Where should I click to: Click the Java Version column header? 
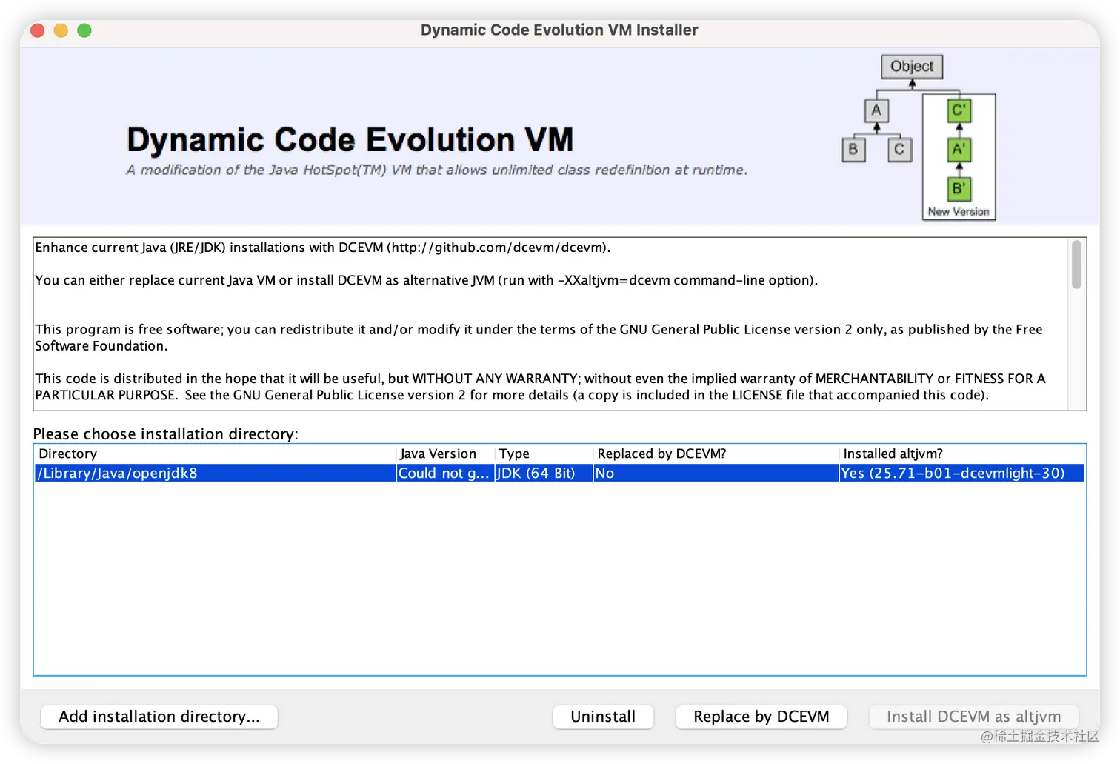click(445, 454)
